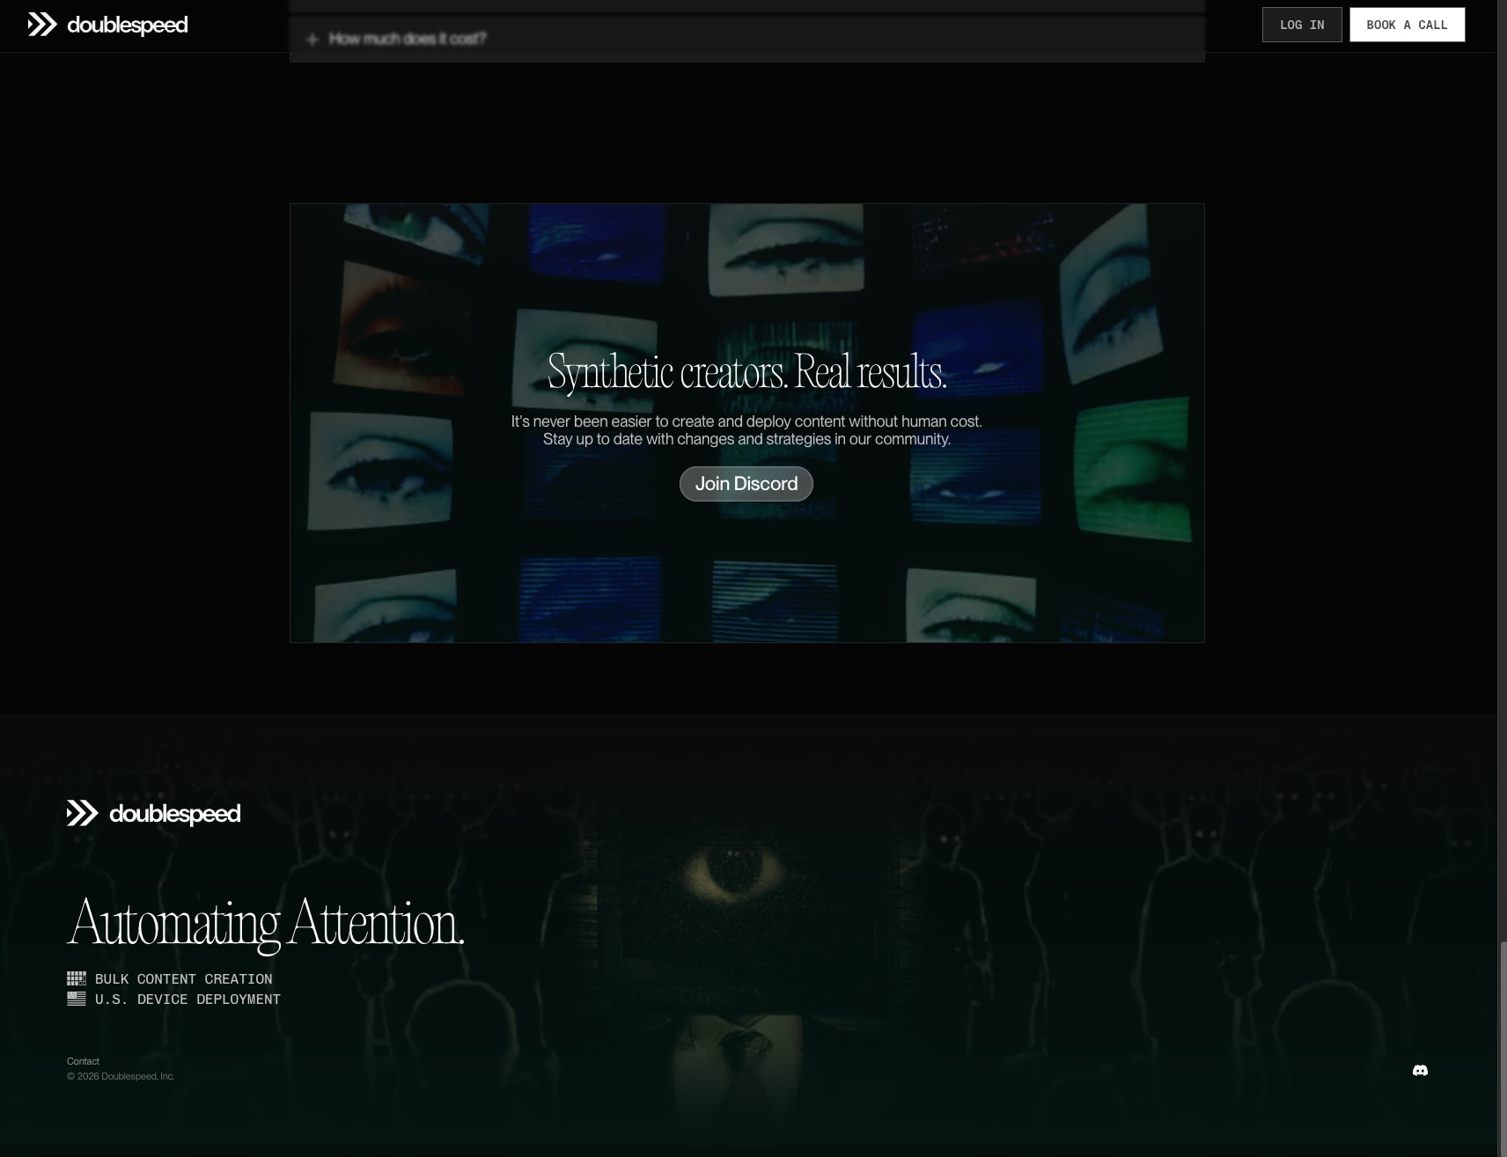
Task: Open the Contact link in footer
Action: click(x=83, y=1061)
